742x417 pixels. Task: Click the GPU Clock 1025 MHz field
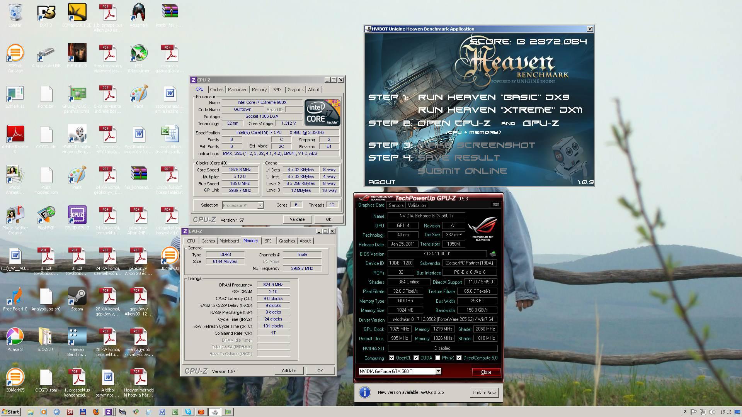click(x=400, y=329)
